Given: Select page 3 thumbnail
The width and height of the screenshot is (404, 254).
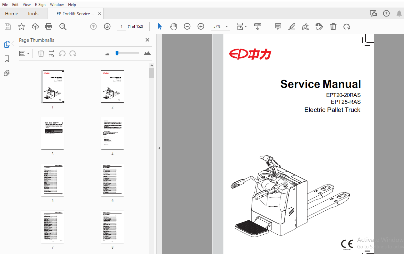Looking at the screenshot, I should coord(52,133).
